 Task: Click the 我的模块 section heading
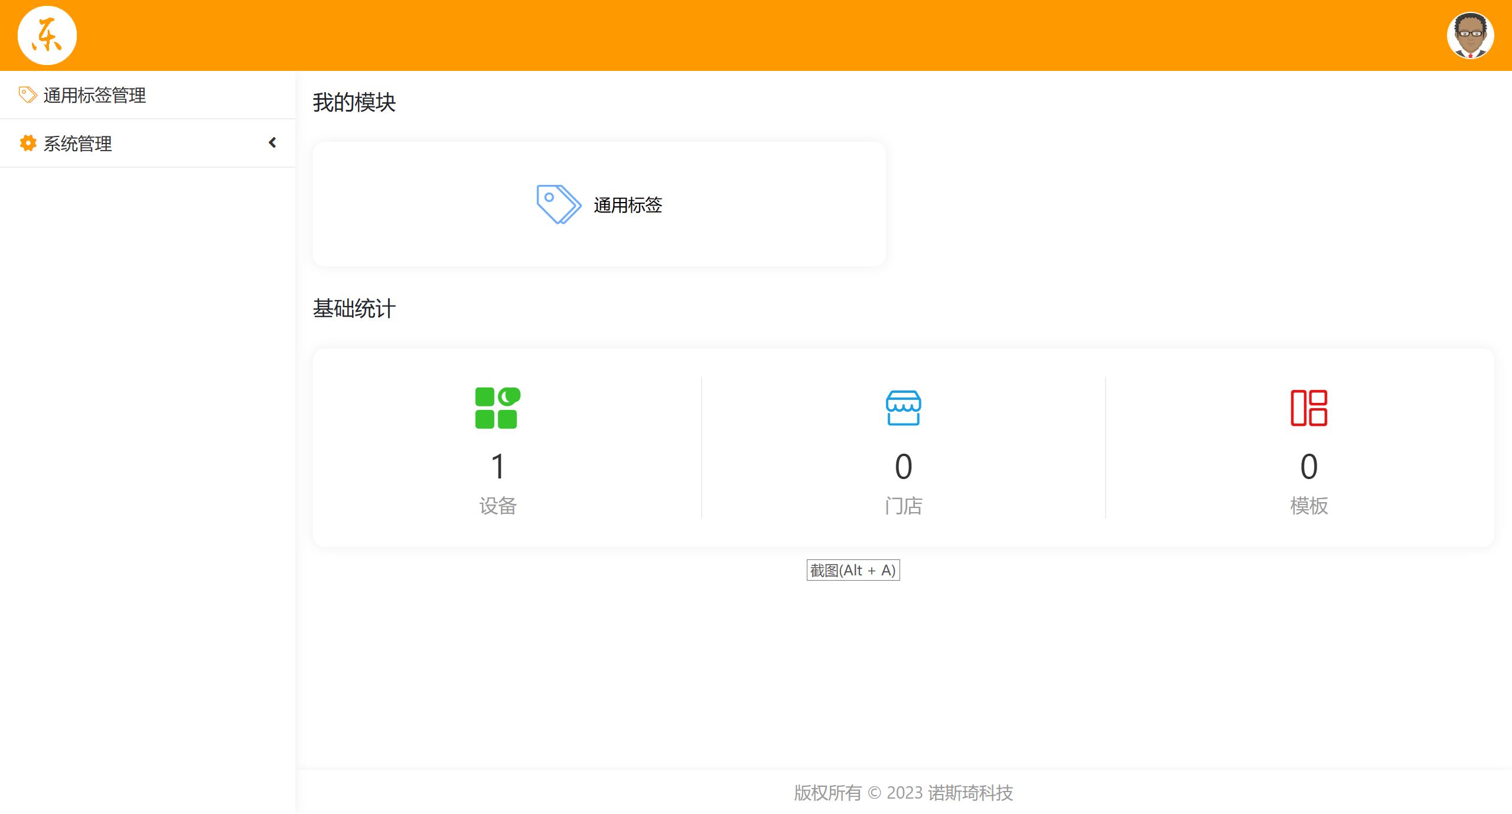coord(354,102)
